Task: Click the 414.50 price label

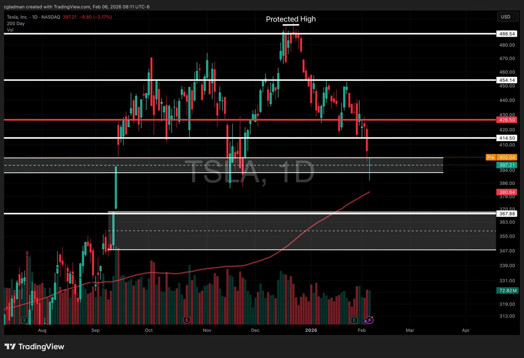Action: [x=507, y=138]
